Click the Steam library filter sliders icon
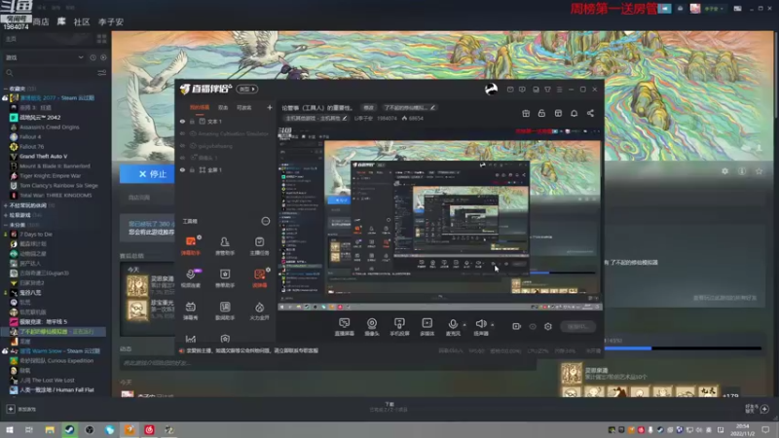 click(102, 72)
